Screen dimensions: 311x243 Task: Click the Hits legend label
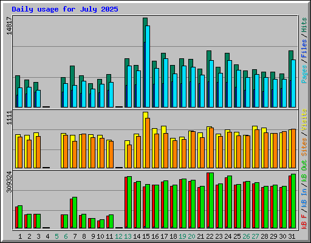304,25
